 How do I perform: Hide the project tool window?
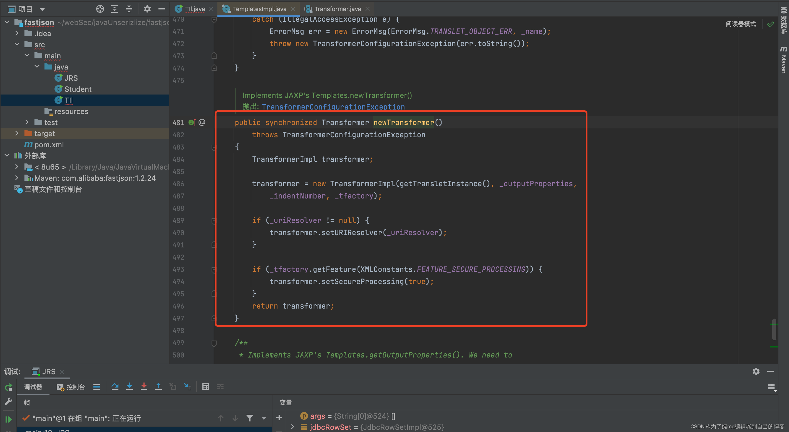click(162, 9)
